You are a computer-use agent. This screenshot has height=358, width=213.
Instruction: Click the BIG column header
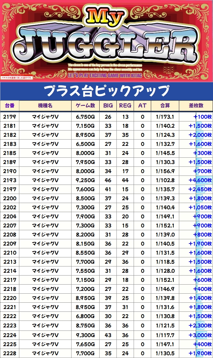pos(108,106)
